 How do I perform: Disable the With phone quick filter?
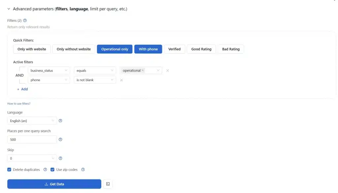(x=148, y=49)
